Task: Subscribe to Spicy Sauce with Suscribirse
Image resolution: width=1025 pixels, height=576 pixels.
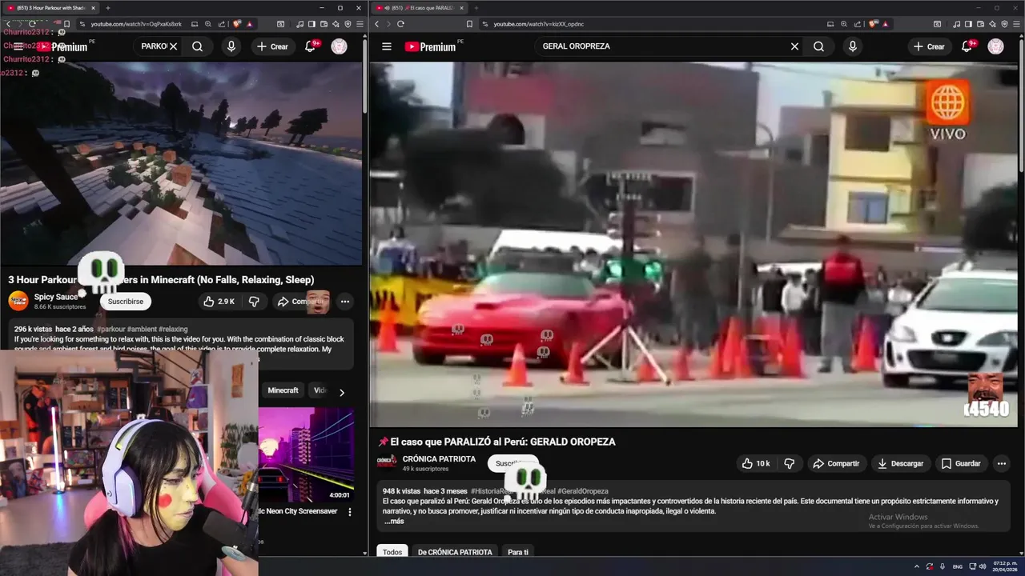Action: coord(125,302)
